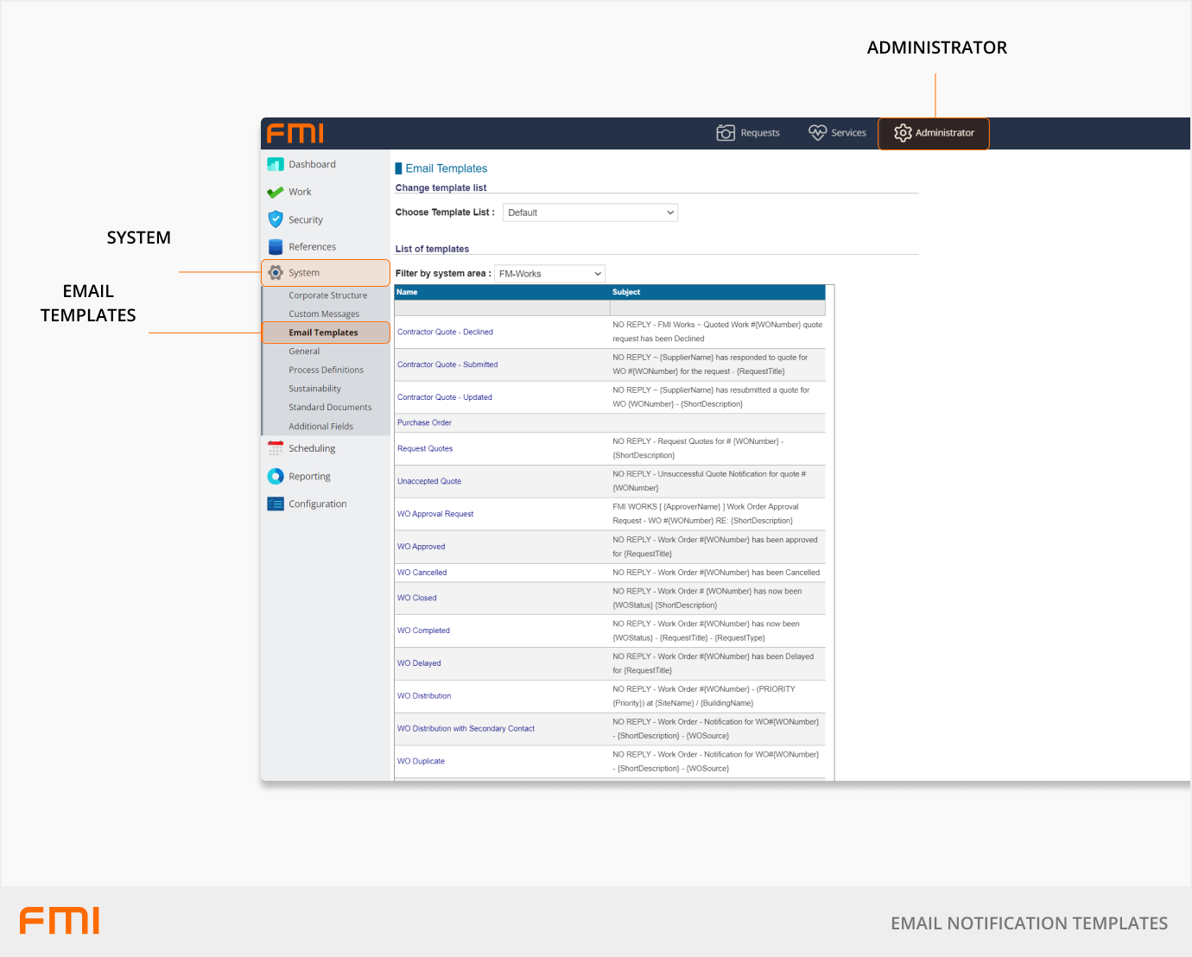The width and height of the screenshot is (1192, 957).
Task: Click the green Work checkmark icon
Action: (276, 192)
